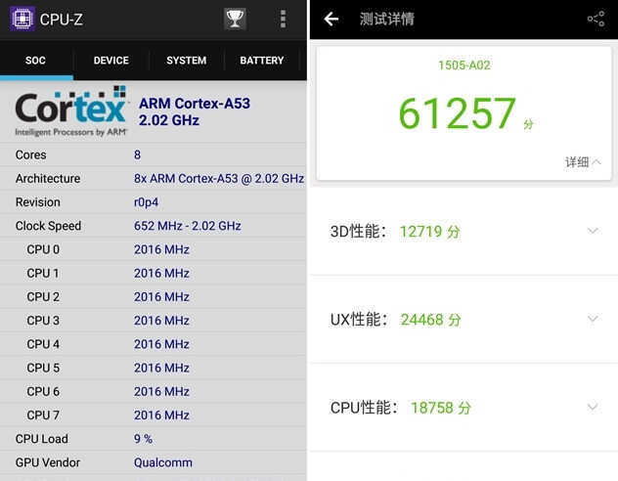Tap the share icon at top right
Screen dimensions: 618x481
tap(596, 19)
